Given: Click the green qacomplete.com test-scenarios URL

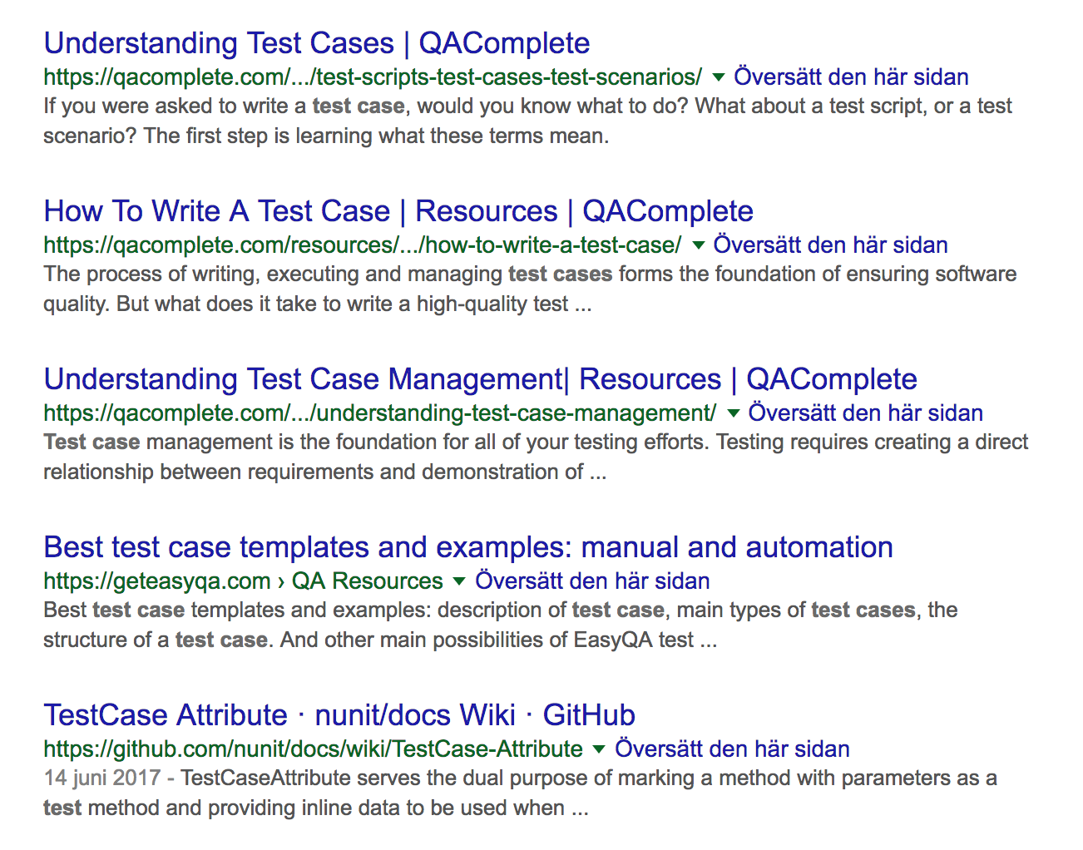Looking at the screenshot, I should pyautogui.click(x=373, y=77).
